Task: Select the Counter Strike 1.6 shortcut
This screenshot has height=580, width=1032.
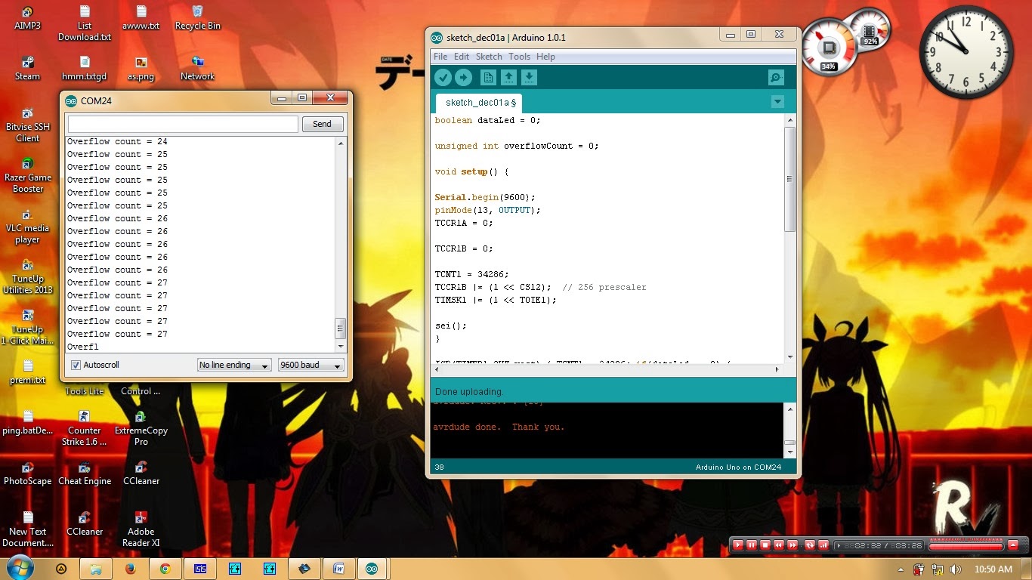Action: (x=84, y=429)
